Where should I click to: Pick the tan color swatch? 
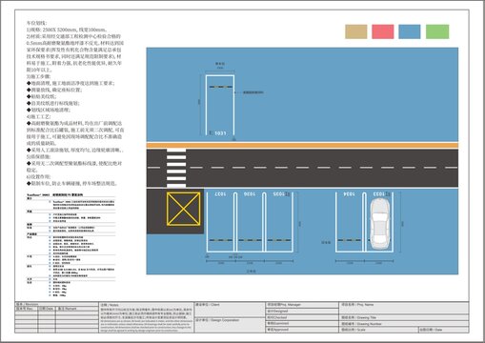[356, 31]
